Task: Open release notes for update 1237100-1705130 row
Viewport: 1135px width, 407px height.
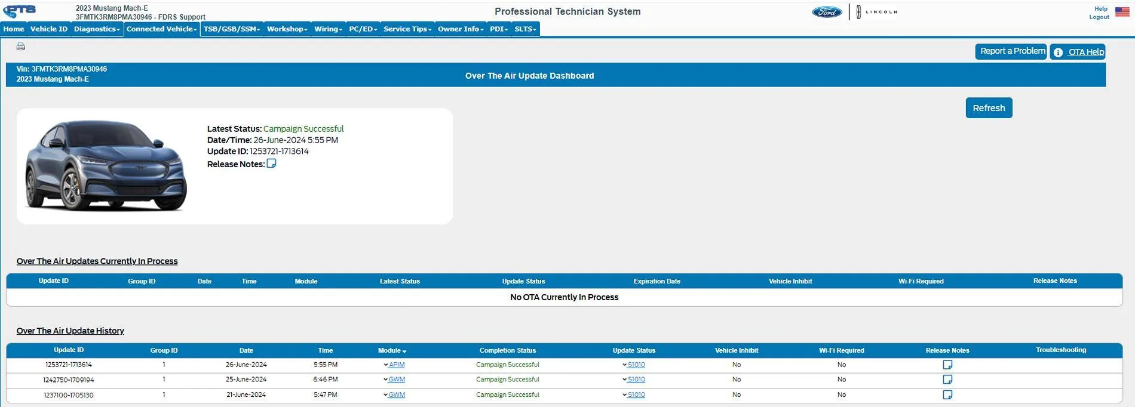Action: click(947, 394)
